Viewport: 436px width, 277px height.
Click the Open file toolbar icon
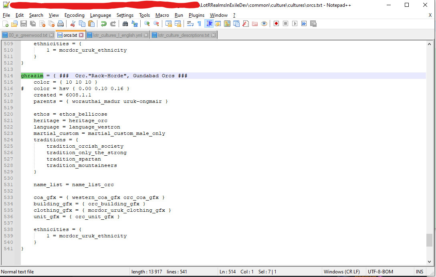14,24
